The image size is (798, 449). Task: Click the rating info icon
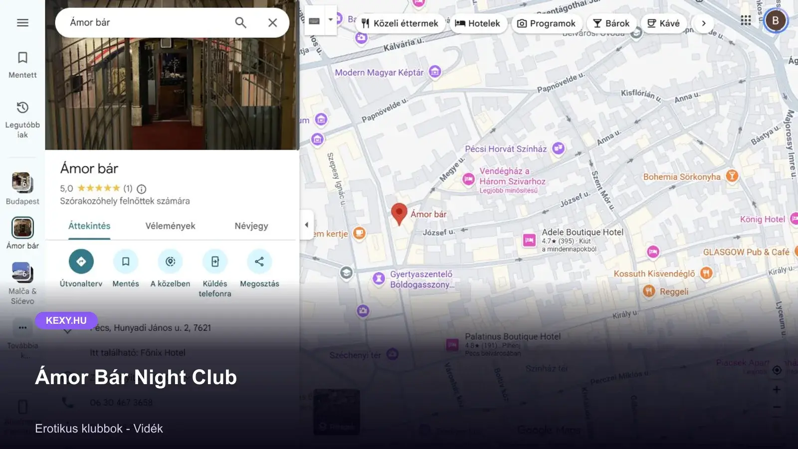tap(142, 189)
